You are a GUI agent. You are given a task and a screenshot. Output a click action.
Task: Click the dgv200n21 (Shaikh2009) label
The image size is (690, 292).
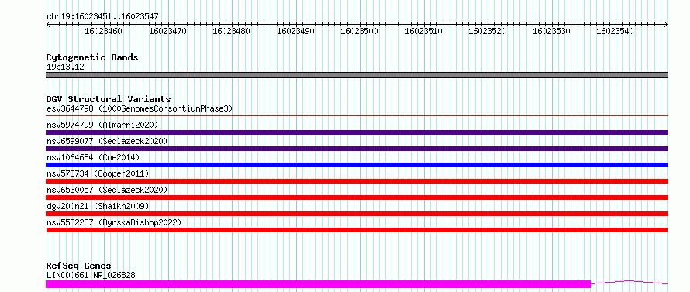pos(97,206)
